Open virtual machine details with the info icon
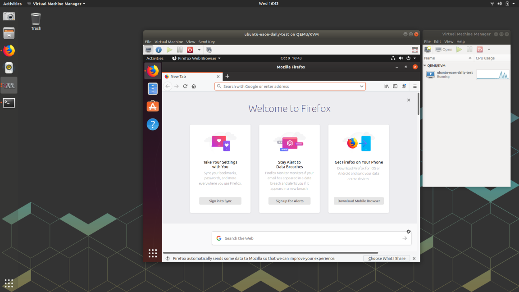The image size is (519, 292). [x=159, y=50]
